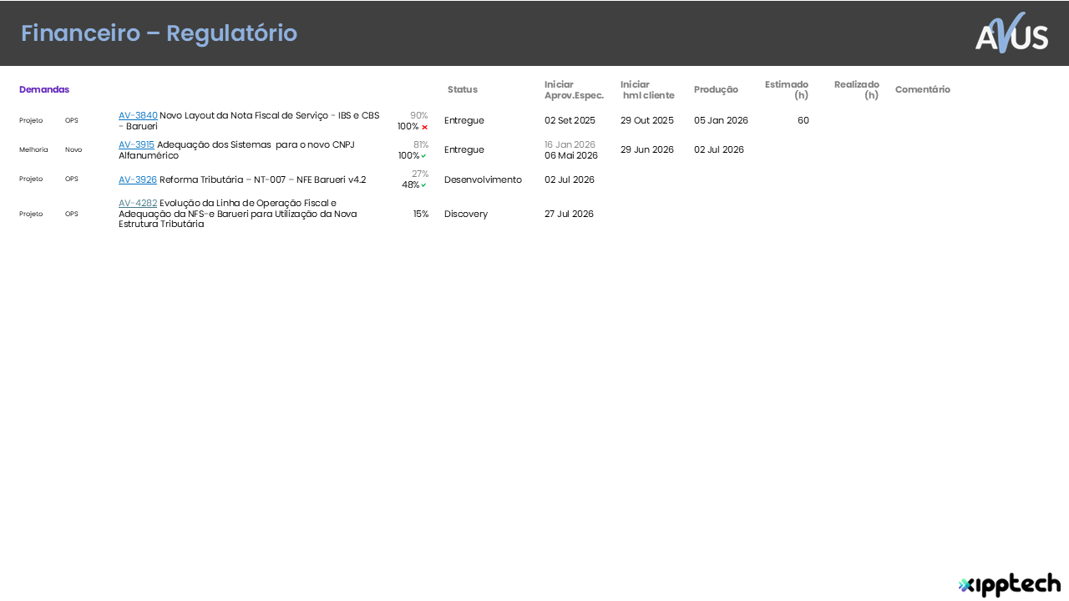
Task: Click the 02 Set 2025 date
Action: [x=570, y=120]
